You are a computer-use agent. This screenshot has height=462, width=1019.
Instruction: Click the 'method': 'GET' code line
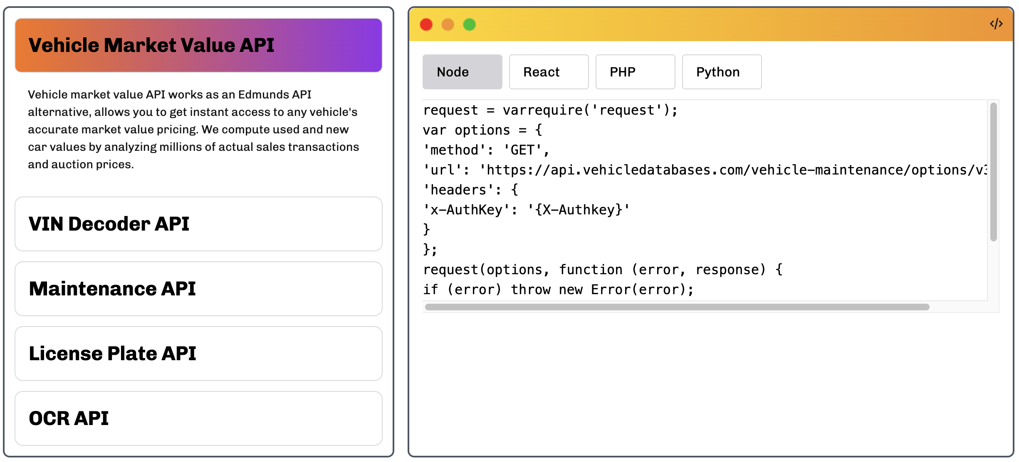486,150
